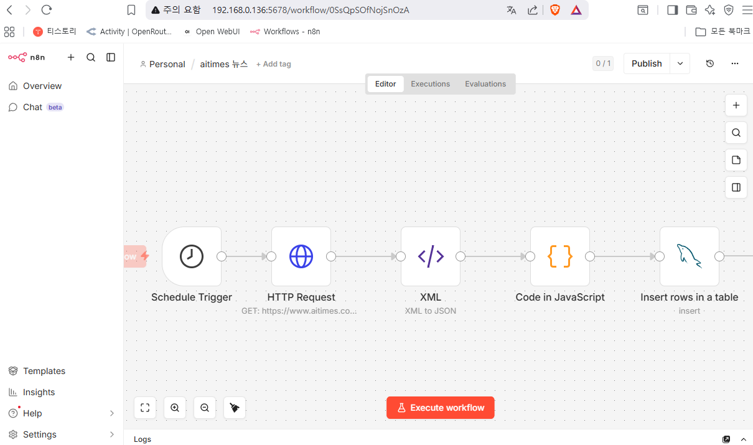
Task: Reload the browser page
Action: [x=46, y=10]
